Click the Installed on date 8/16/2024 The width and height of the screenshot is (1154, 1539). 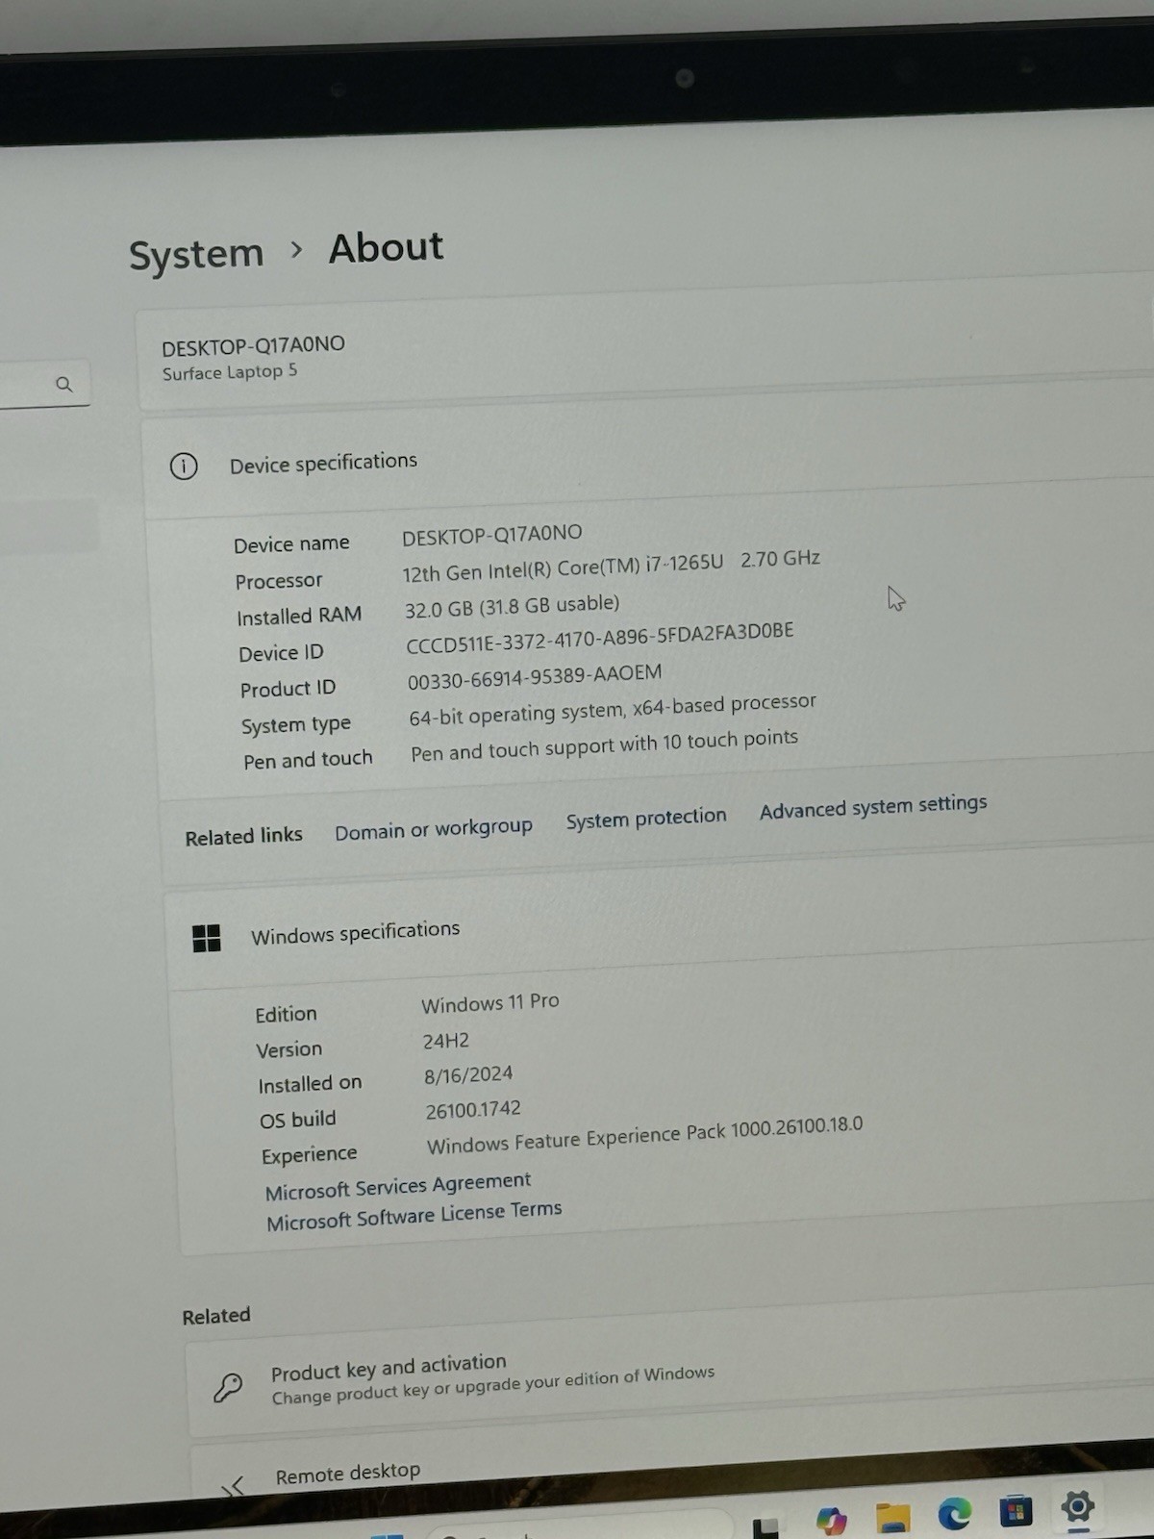pos(468,1074)
